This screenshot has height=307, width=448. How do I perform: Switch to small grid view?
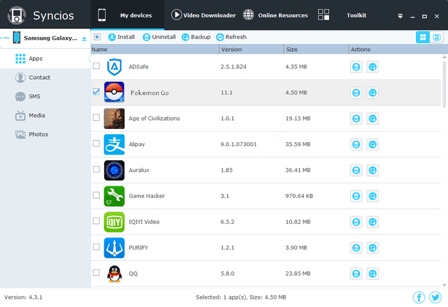click(436, 37)
